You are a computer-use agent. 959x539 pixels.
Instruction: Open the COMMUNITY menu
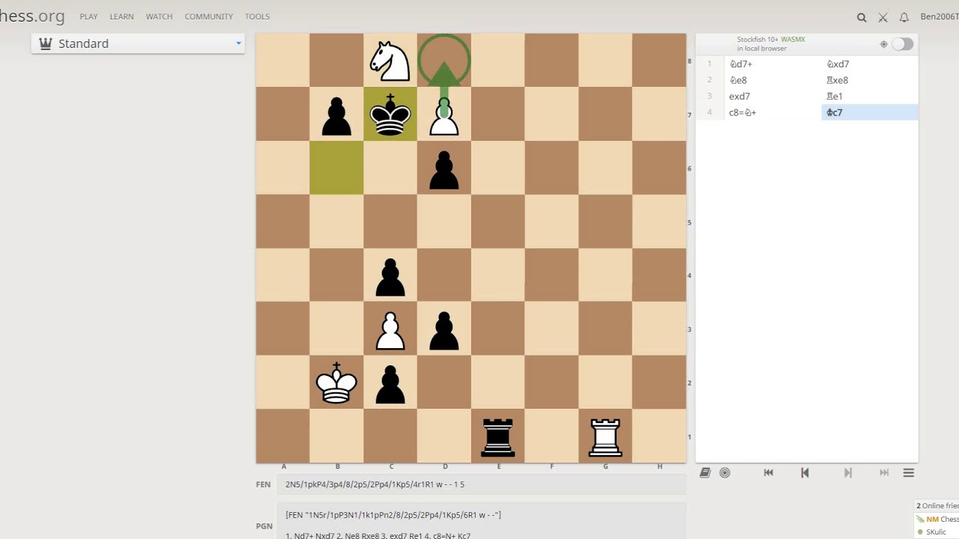click(208, 16)
